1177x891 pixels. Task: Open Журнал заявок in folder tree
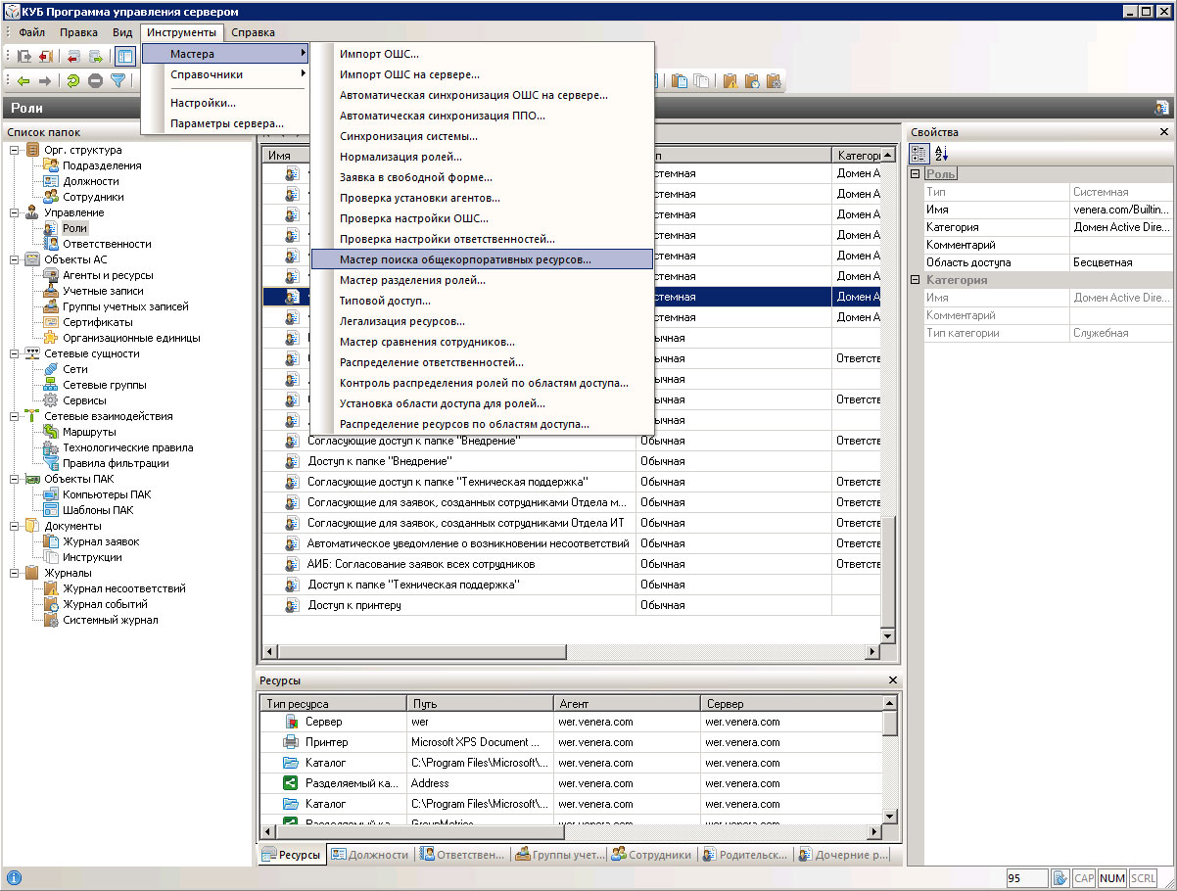point(101,541)
